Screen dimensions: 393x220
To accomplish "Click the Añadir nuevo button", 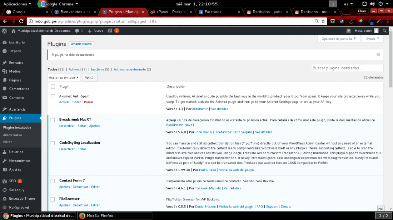I will [81, 44].
